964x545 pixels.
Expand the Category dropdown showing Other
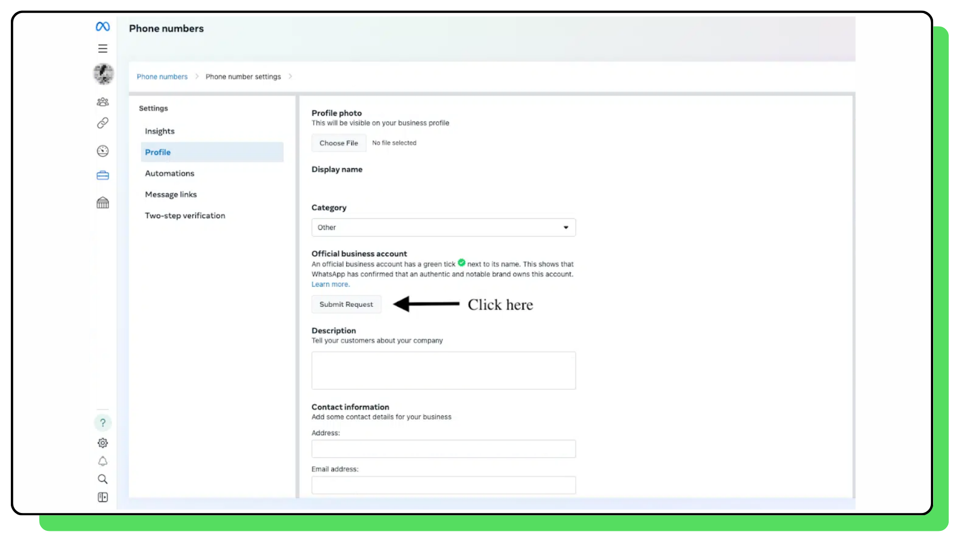(x=443, y=227)
